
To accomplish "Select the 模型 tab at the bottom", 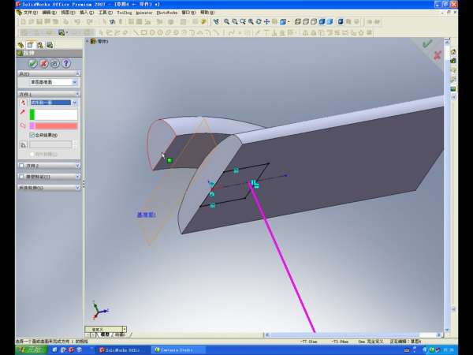I will (x=105, y=334).
